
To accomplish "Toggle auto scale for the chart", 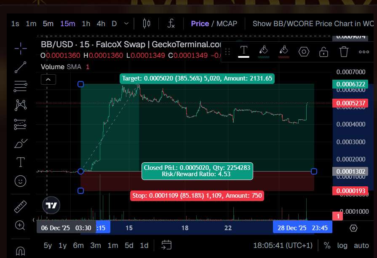I will (361, 245).
